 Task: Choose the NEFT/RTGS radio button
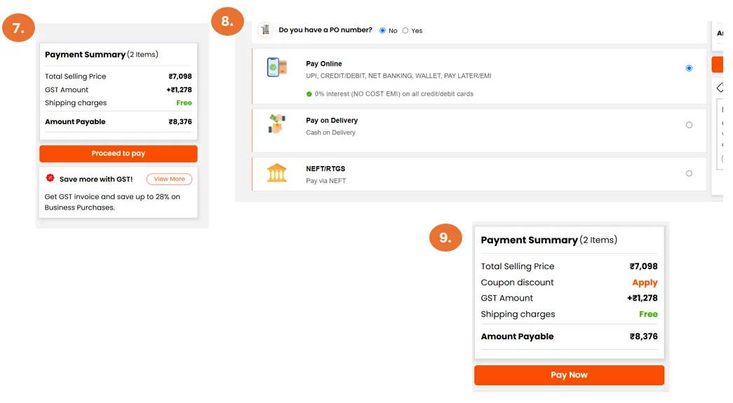click(x=689, y=173)
